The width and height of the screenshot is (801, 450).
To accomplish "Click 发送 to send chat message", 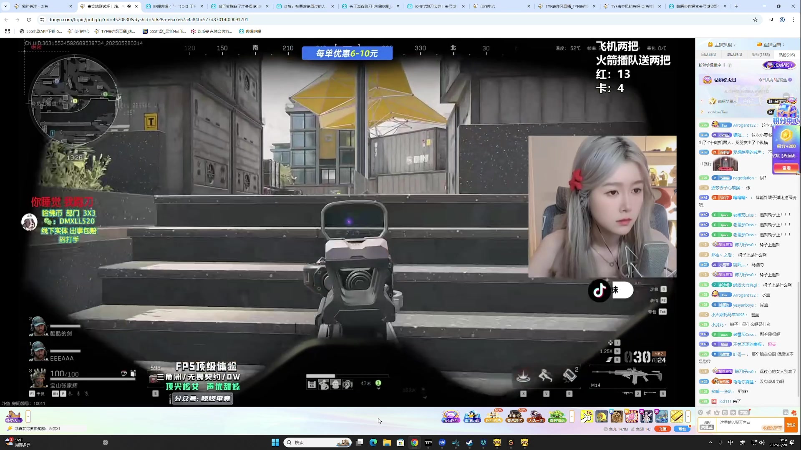I will tap(791, 425).
